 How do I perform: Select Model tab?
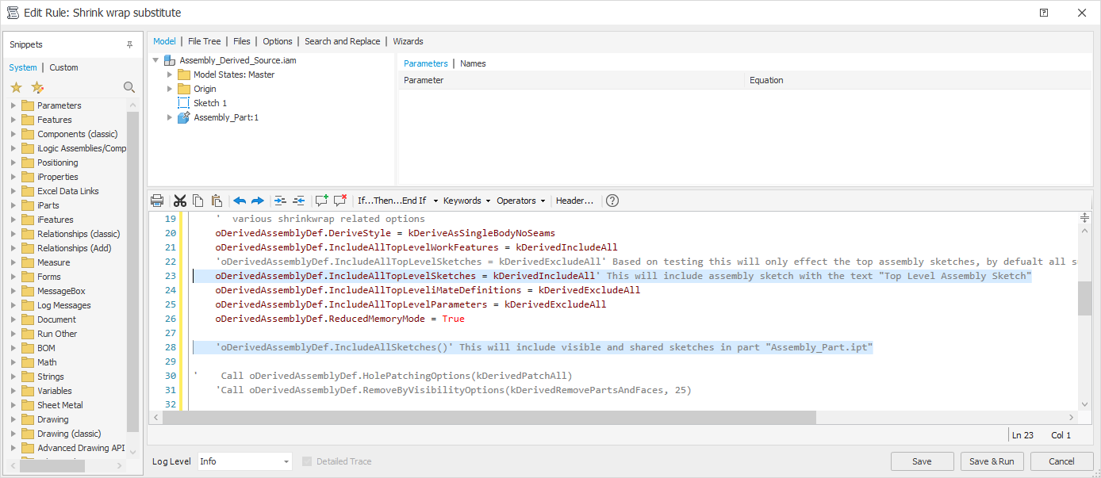pos(164,41)
